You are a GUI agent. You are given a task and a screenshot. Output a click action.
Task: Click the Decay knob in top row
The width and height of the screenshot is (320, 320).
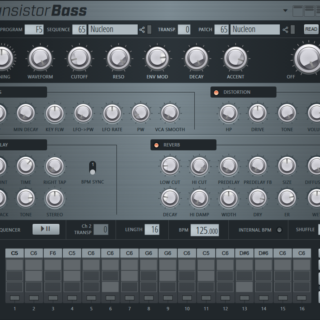point(196,58)
